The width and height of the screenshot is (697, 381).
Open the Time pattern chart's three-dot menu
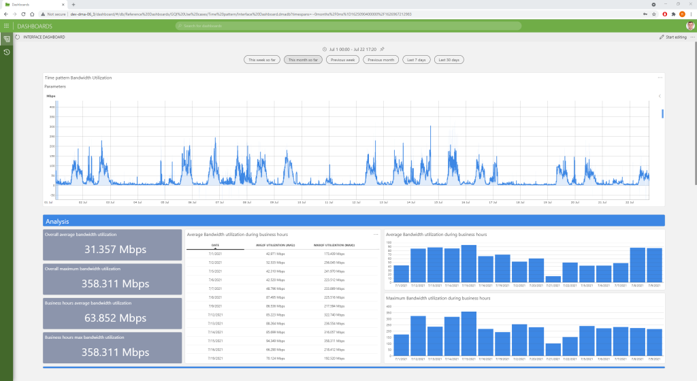660,78
